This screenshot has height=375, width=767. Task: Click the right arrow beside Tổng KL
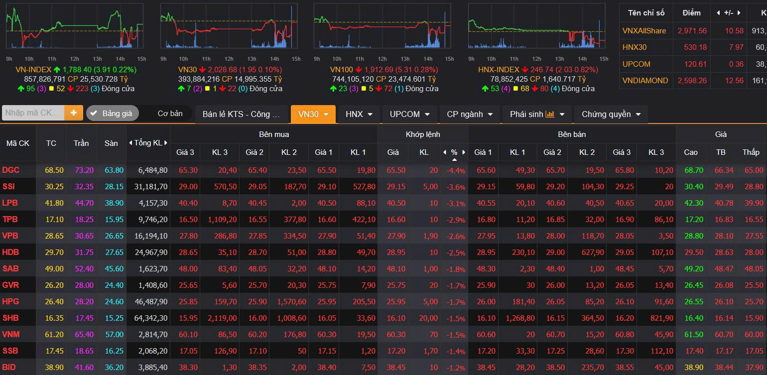tap(166, 143)
